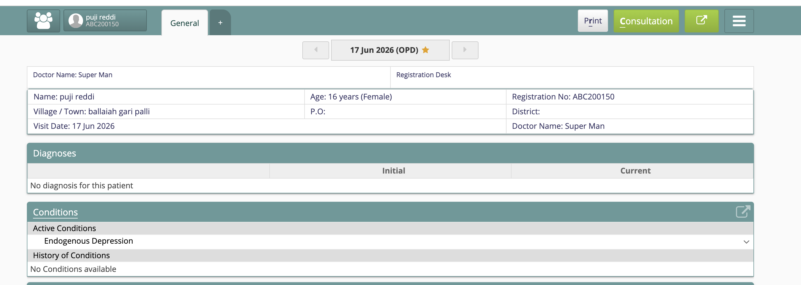
Task: Open the Conditions section link
Action: pos(55,212)
